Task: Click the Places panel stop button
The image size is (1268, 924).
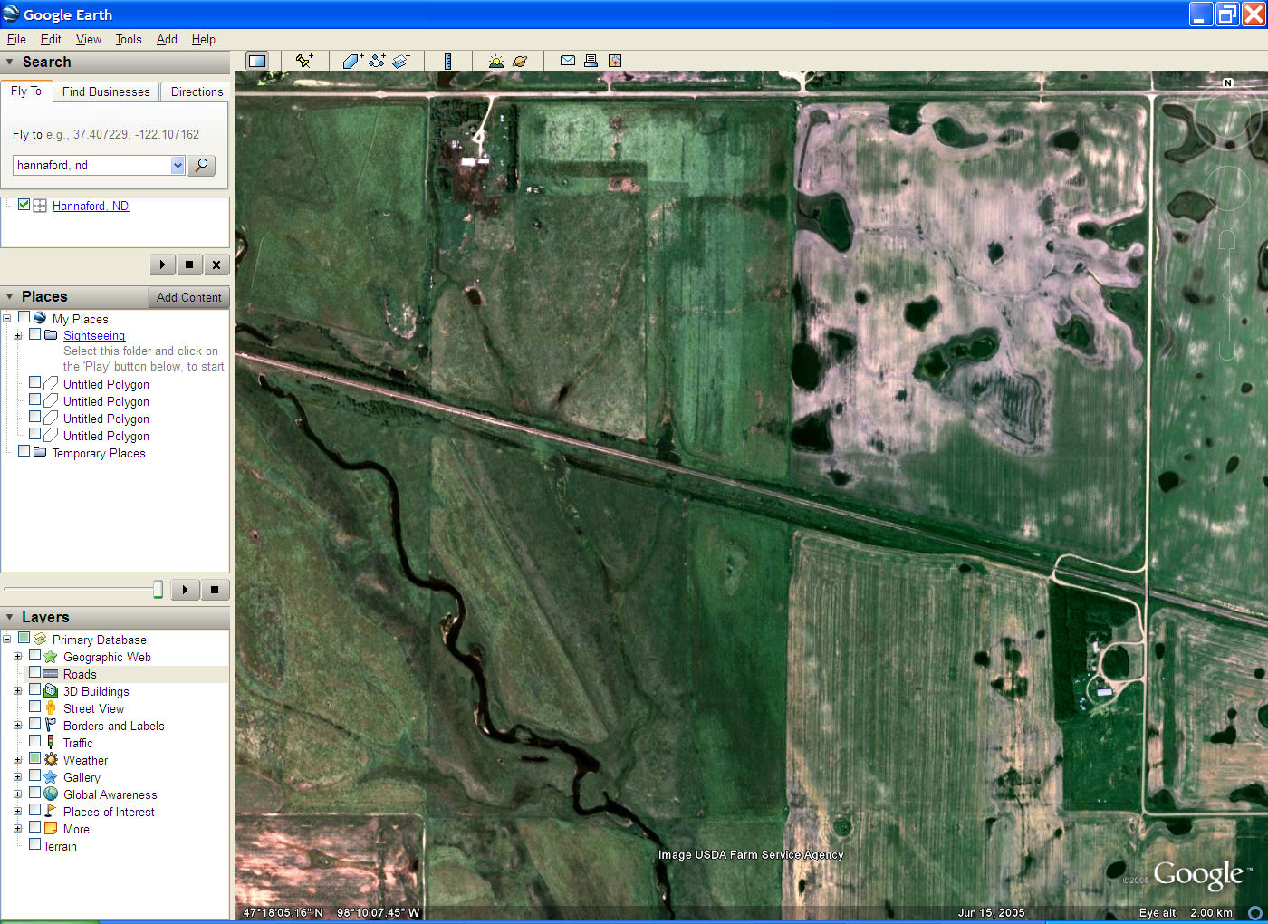Action: [x=215, y=590]
